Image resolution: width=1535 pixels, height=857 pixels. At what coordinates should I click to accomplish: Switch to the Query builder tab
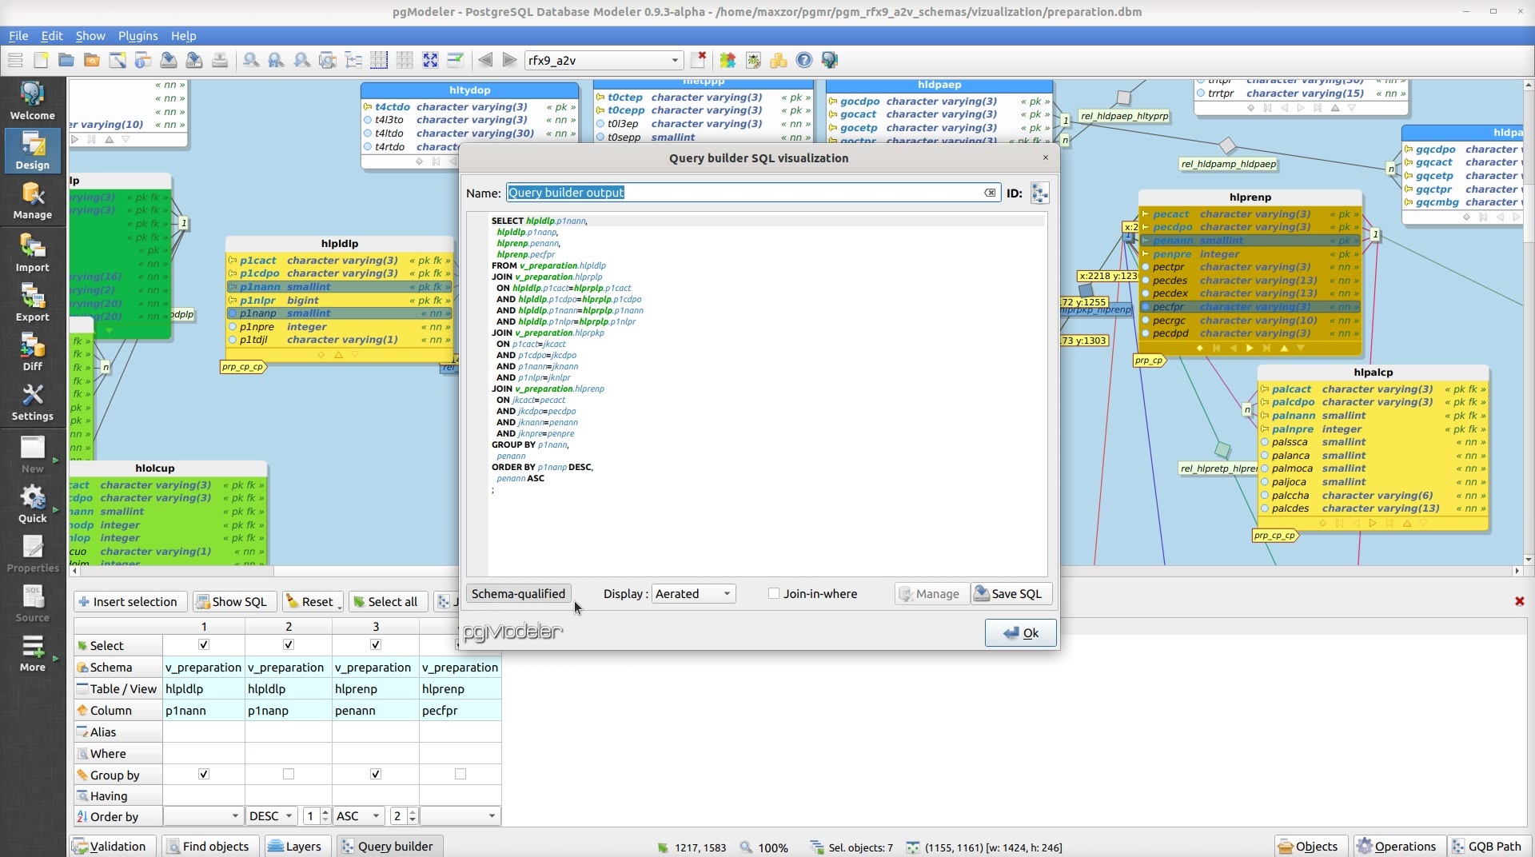389,846
